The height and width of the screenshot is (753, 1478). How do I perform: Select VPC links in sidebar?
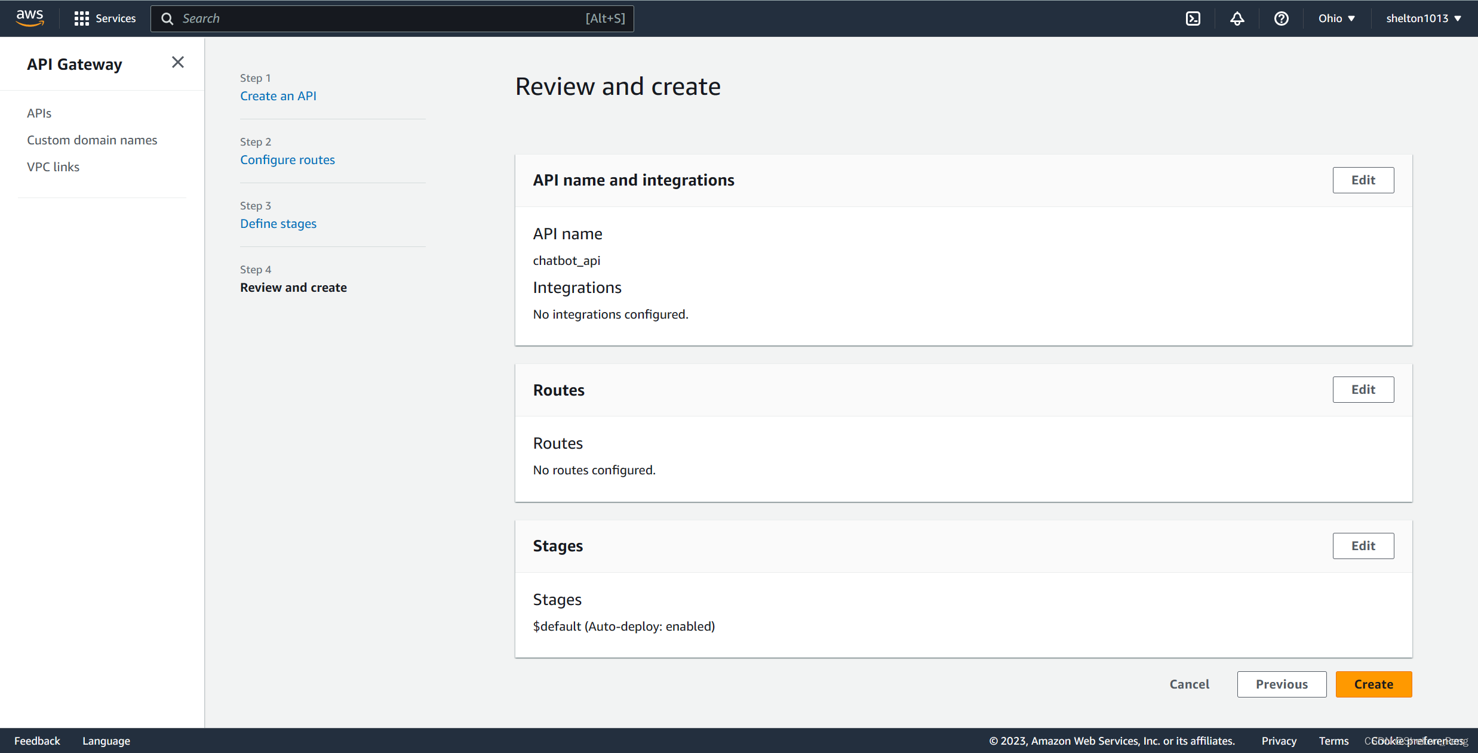[53, 167]
